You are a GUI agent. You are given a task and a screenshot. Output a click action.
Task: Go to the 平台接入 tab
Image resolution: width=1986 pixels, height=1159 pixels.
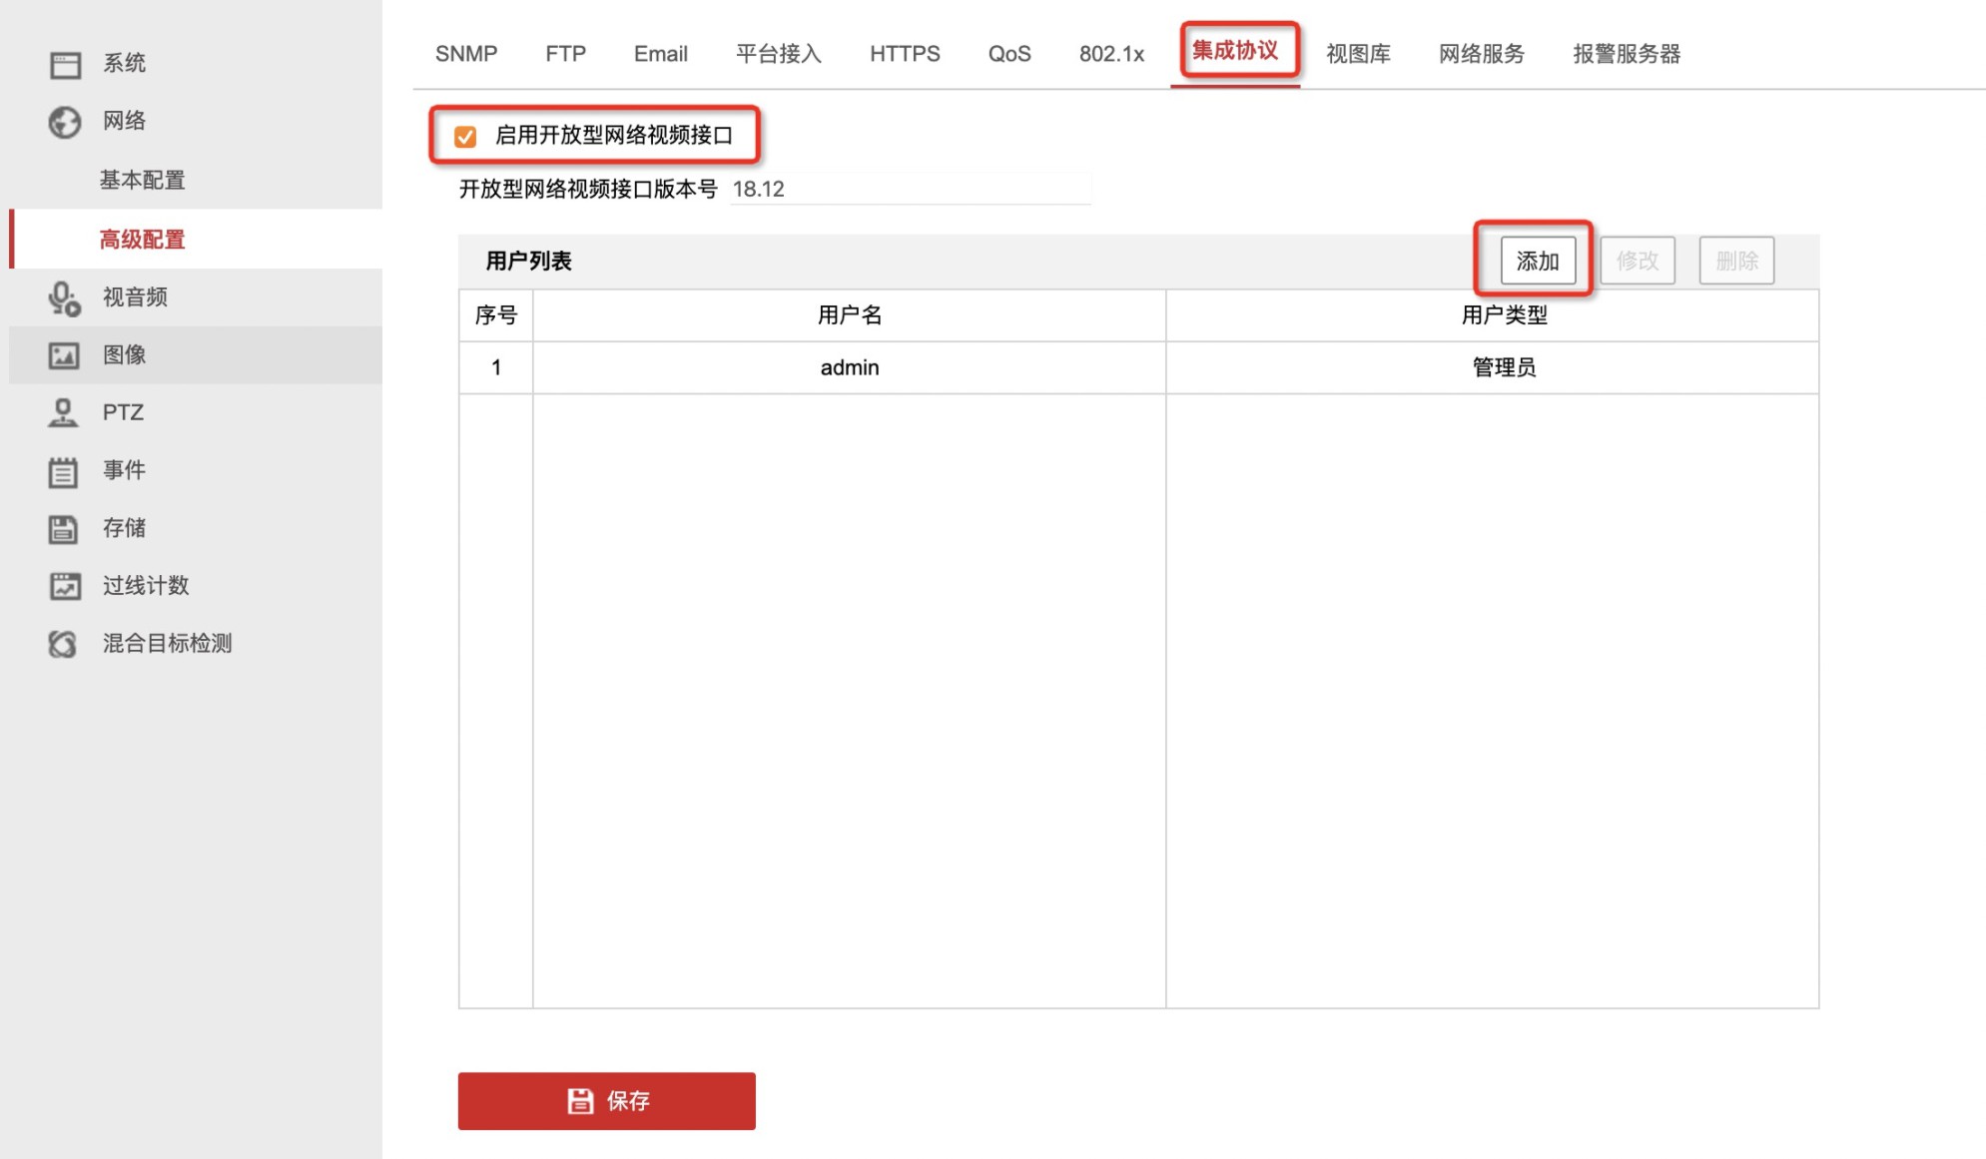tap(779, 54)
